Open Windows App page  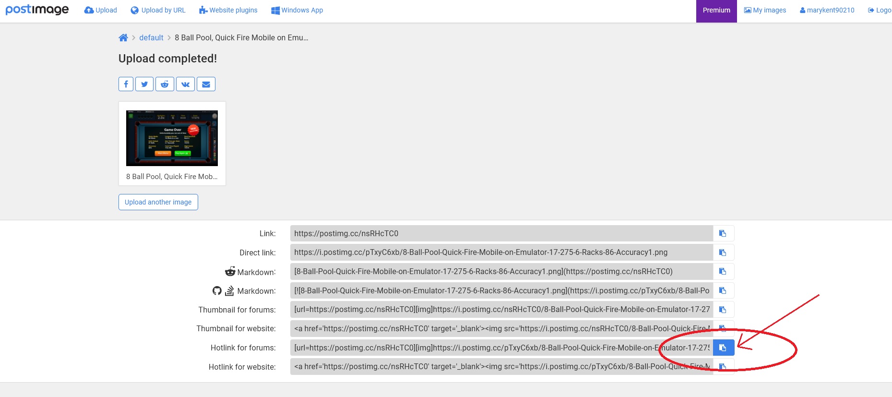pyautogui.click(x=297, y=10)
